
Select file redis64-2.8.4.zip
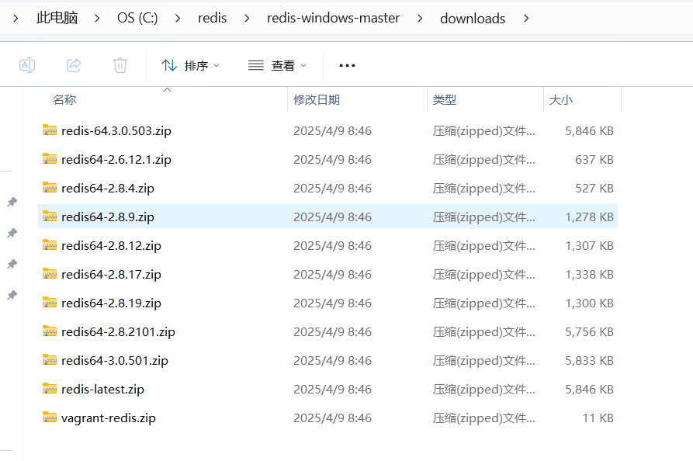coord(327,189)
